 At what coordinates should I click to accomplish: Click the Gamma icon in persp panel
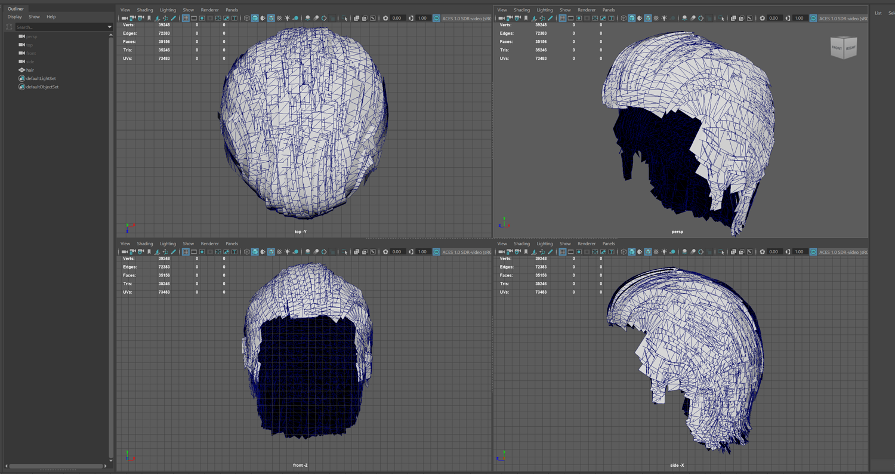(788, 19)
